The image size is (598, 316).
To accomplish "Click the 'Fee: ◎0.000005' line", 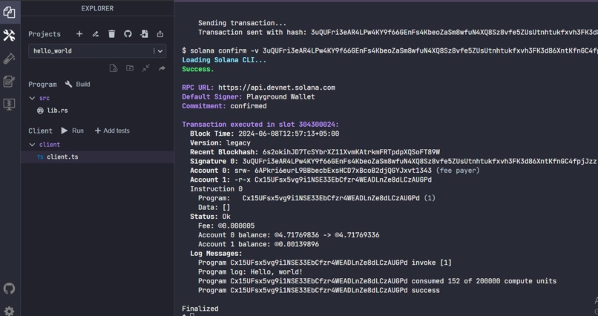I will pos(226,226).
